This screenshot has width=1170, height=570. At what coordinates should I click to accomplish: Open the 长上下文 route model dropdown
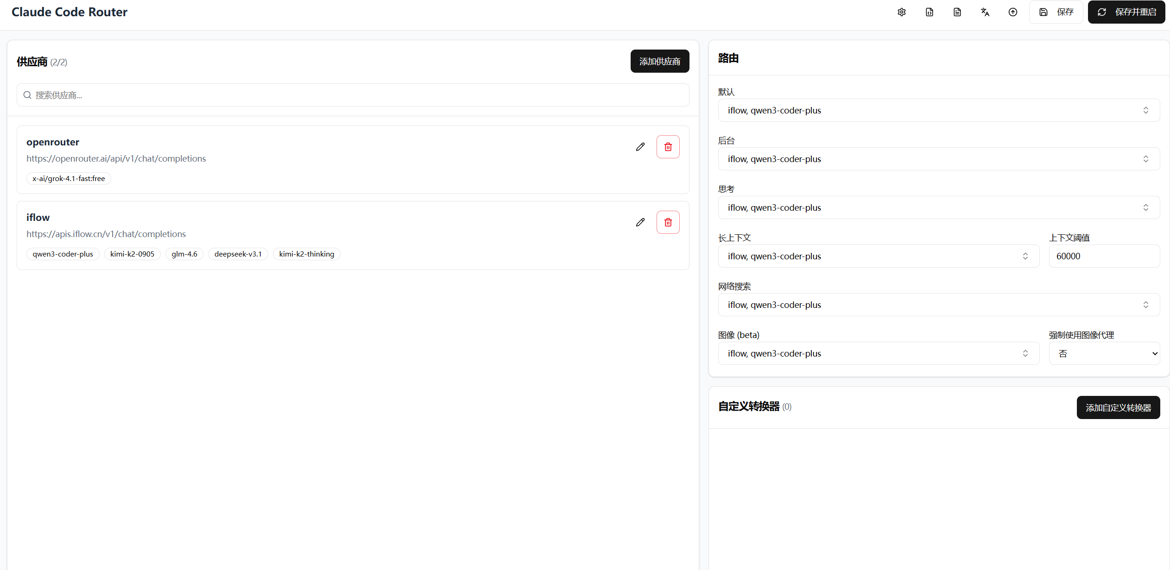(878, 256)
